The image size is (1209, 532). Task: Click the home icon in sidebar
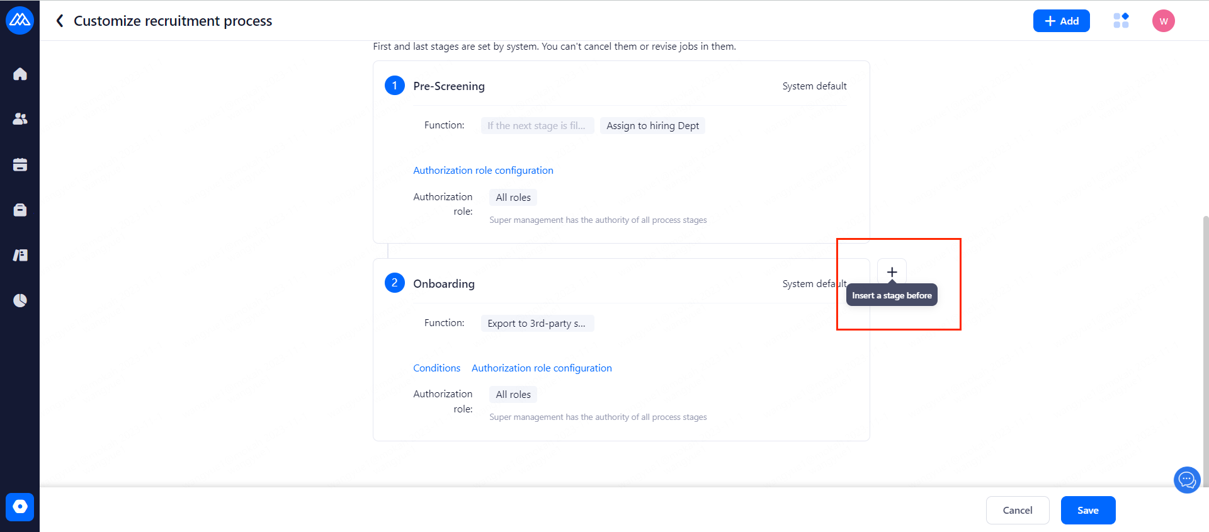[x=20, y=74]
